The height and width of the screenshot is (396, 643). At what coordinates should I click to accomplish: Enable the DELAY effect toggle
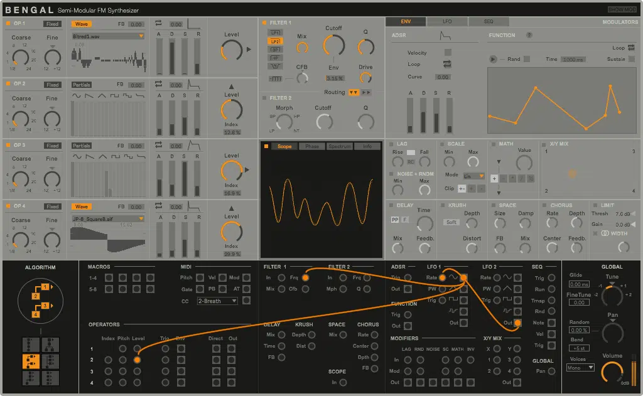pos(391,205)
